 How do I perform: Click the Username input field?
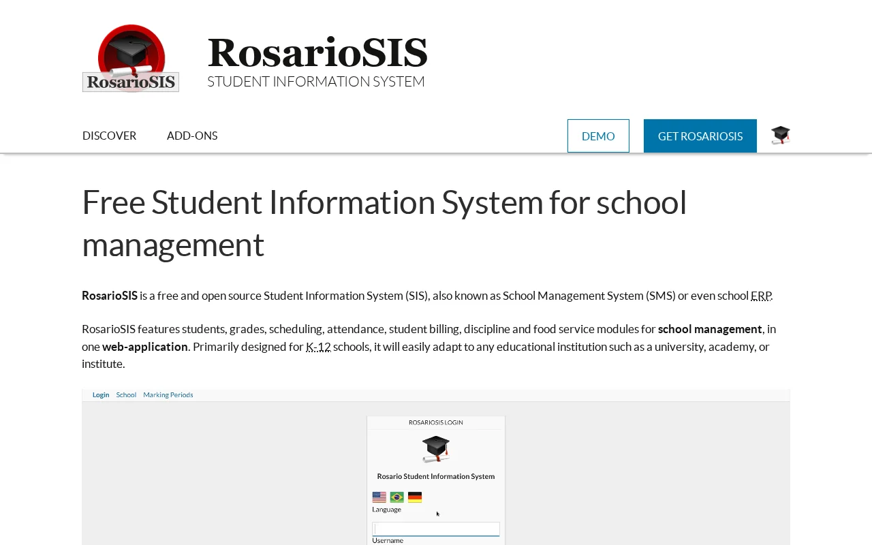(436, 529)
